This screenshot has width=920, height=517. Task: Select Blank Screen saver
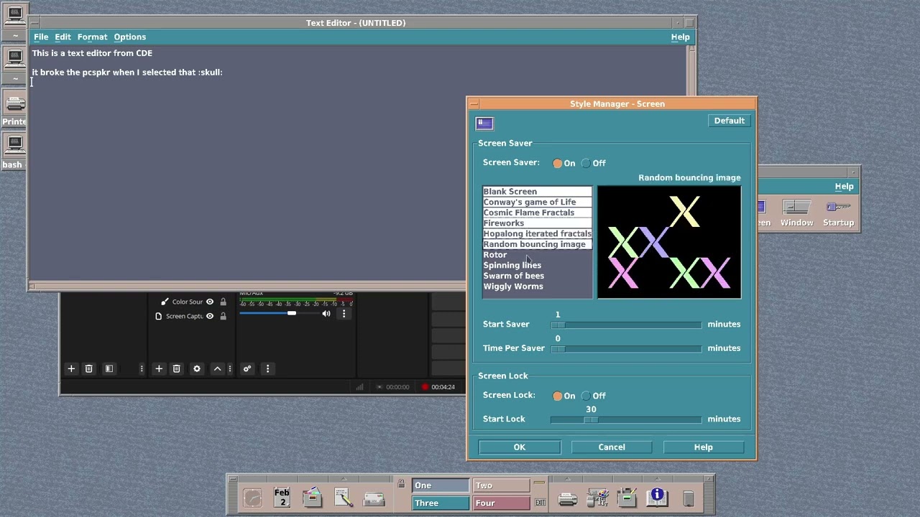pyautogui.click(x=537, y=192)
